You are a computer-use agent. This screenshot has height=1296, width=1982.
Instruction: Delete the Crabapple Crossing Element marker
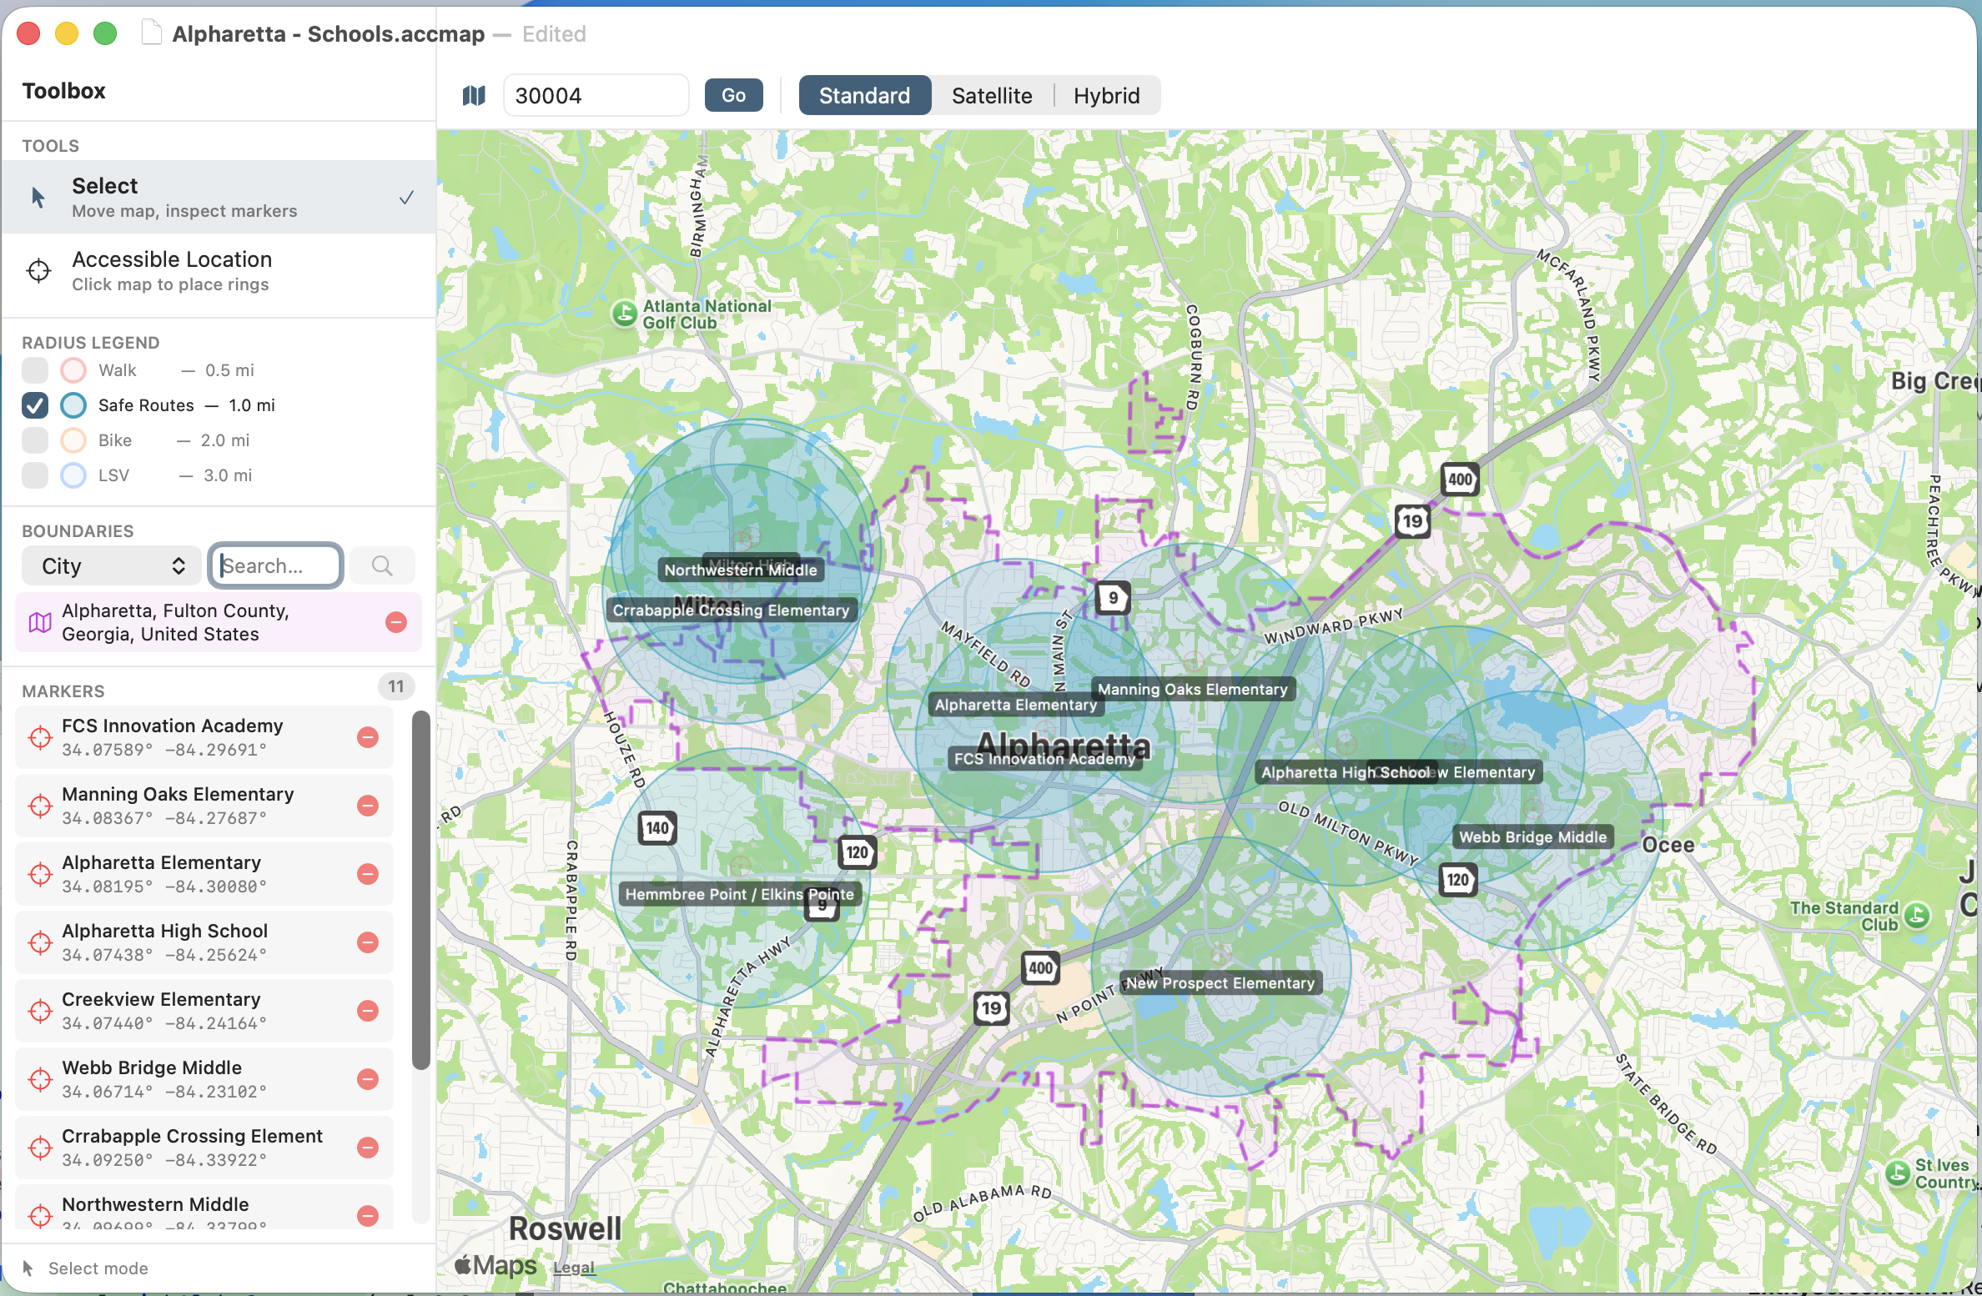point(368,1148)
